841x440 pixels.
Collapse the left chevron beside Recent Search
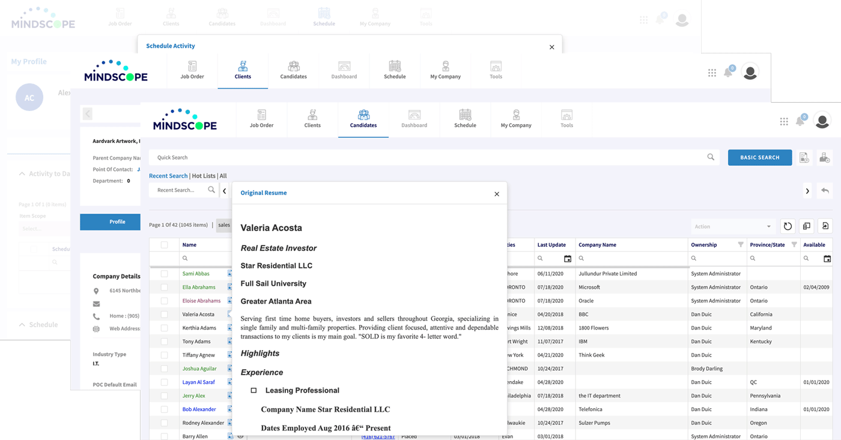click(224, 191)
